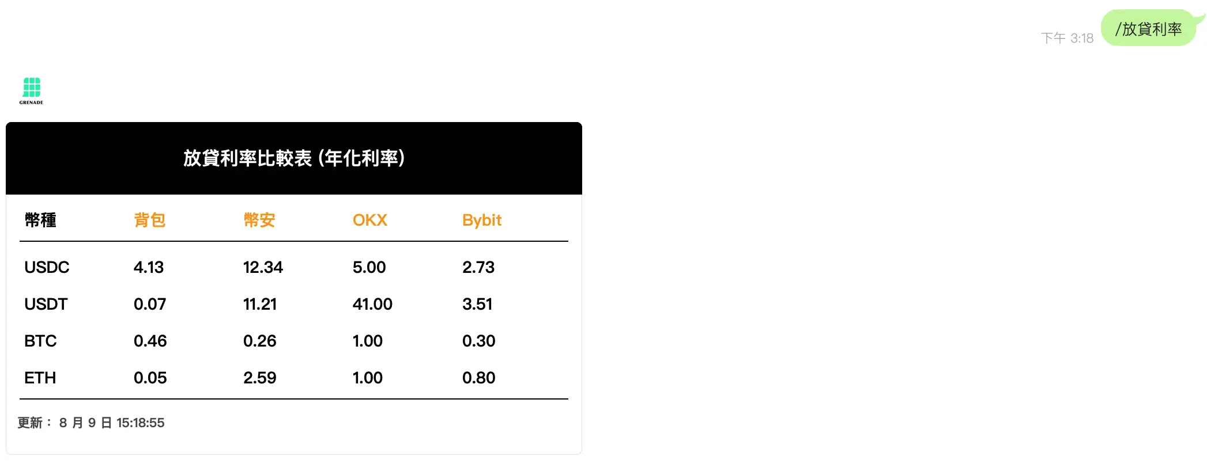The image size is (1207, 464).
Task: Click the 2.59 ETH 幣安 rate
Action: pos(260,378)
